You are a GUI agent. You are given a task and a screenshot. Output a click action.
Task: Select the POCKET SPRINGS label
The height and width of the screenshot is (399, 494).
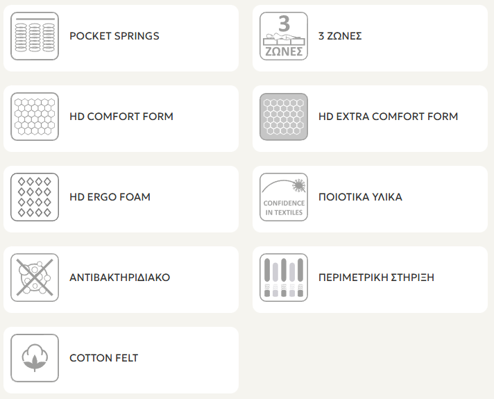pos(114,36)
